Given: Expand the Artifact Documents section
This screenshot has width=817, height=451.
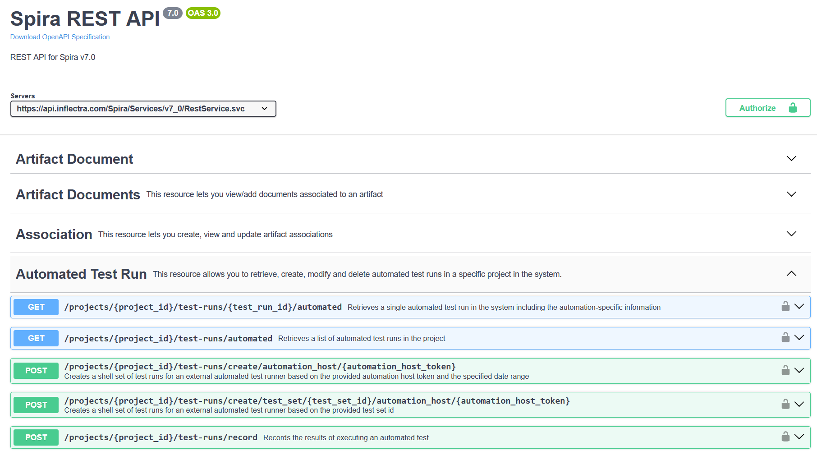Looking at the screenshot, I should pos(791,194).
